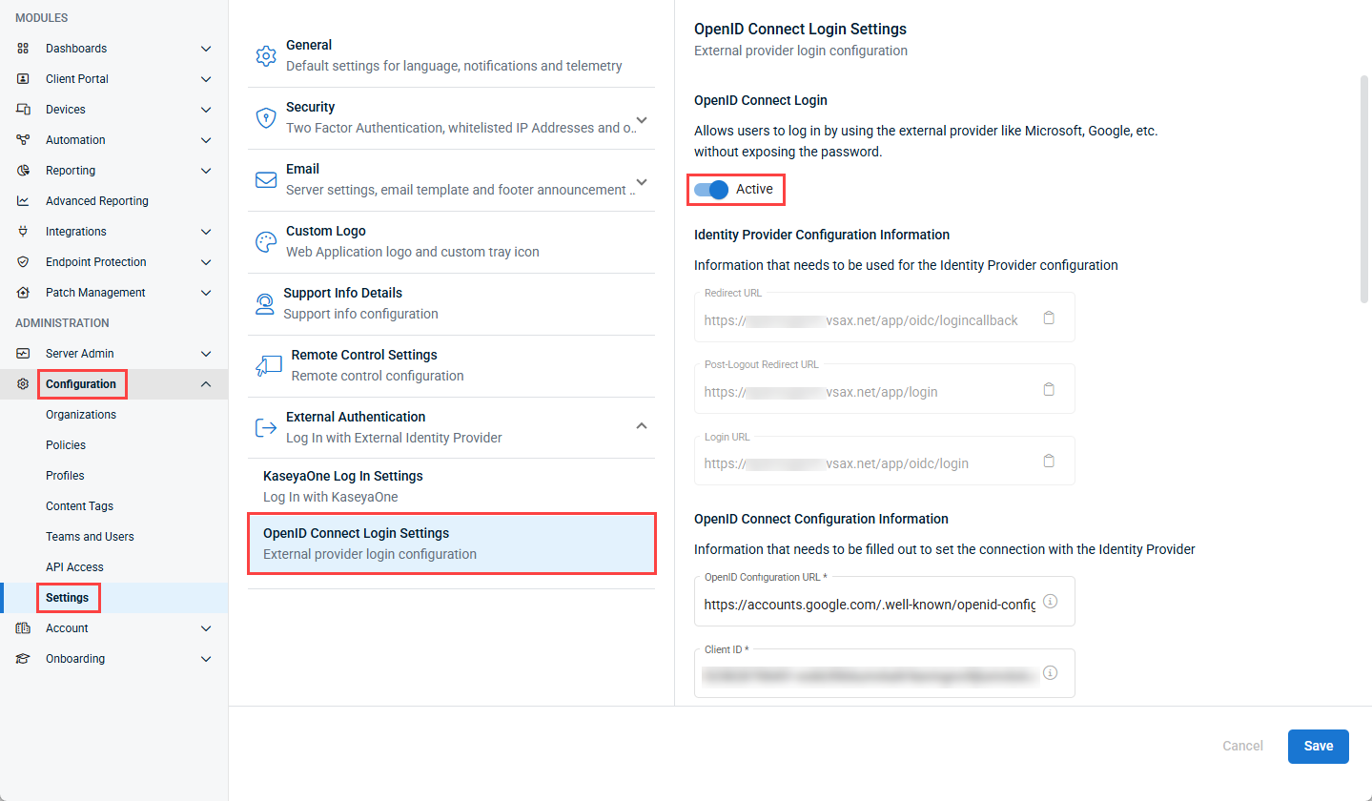Open Teams and Users in sidebar
1372x801 pixels.
click(90, 537)
